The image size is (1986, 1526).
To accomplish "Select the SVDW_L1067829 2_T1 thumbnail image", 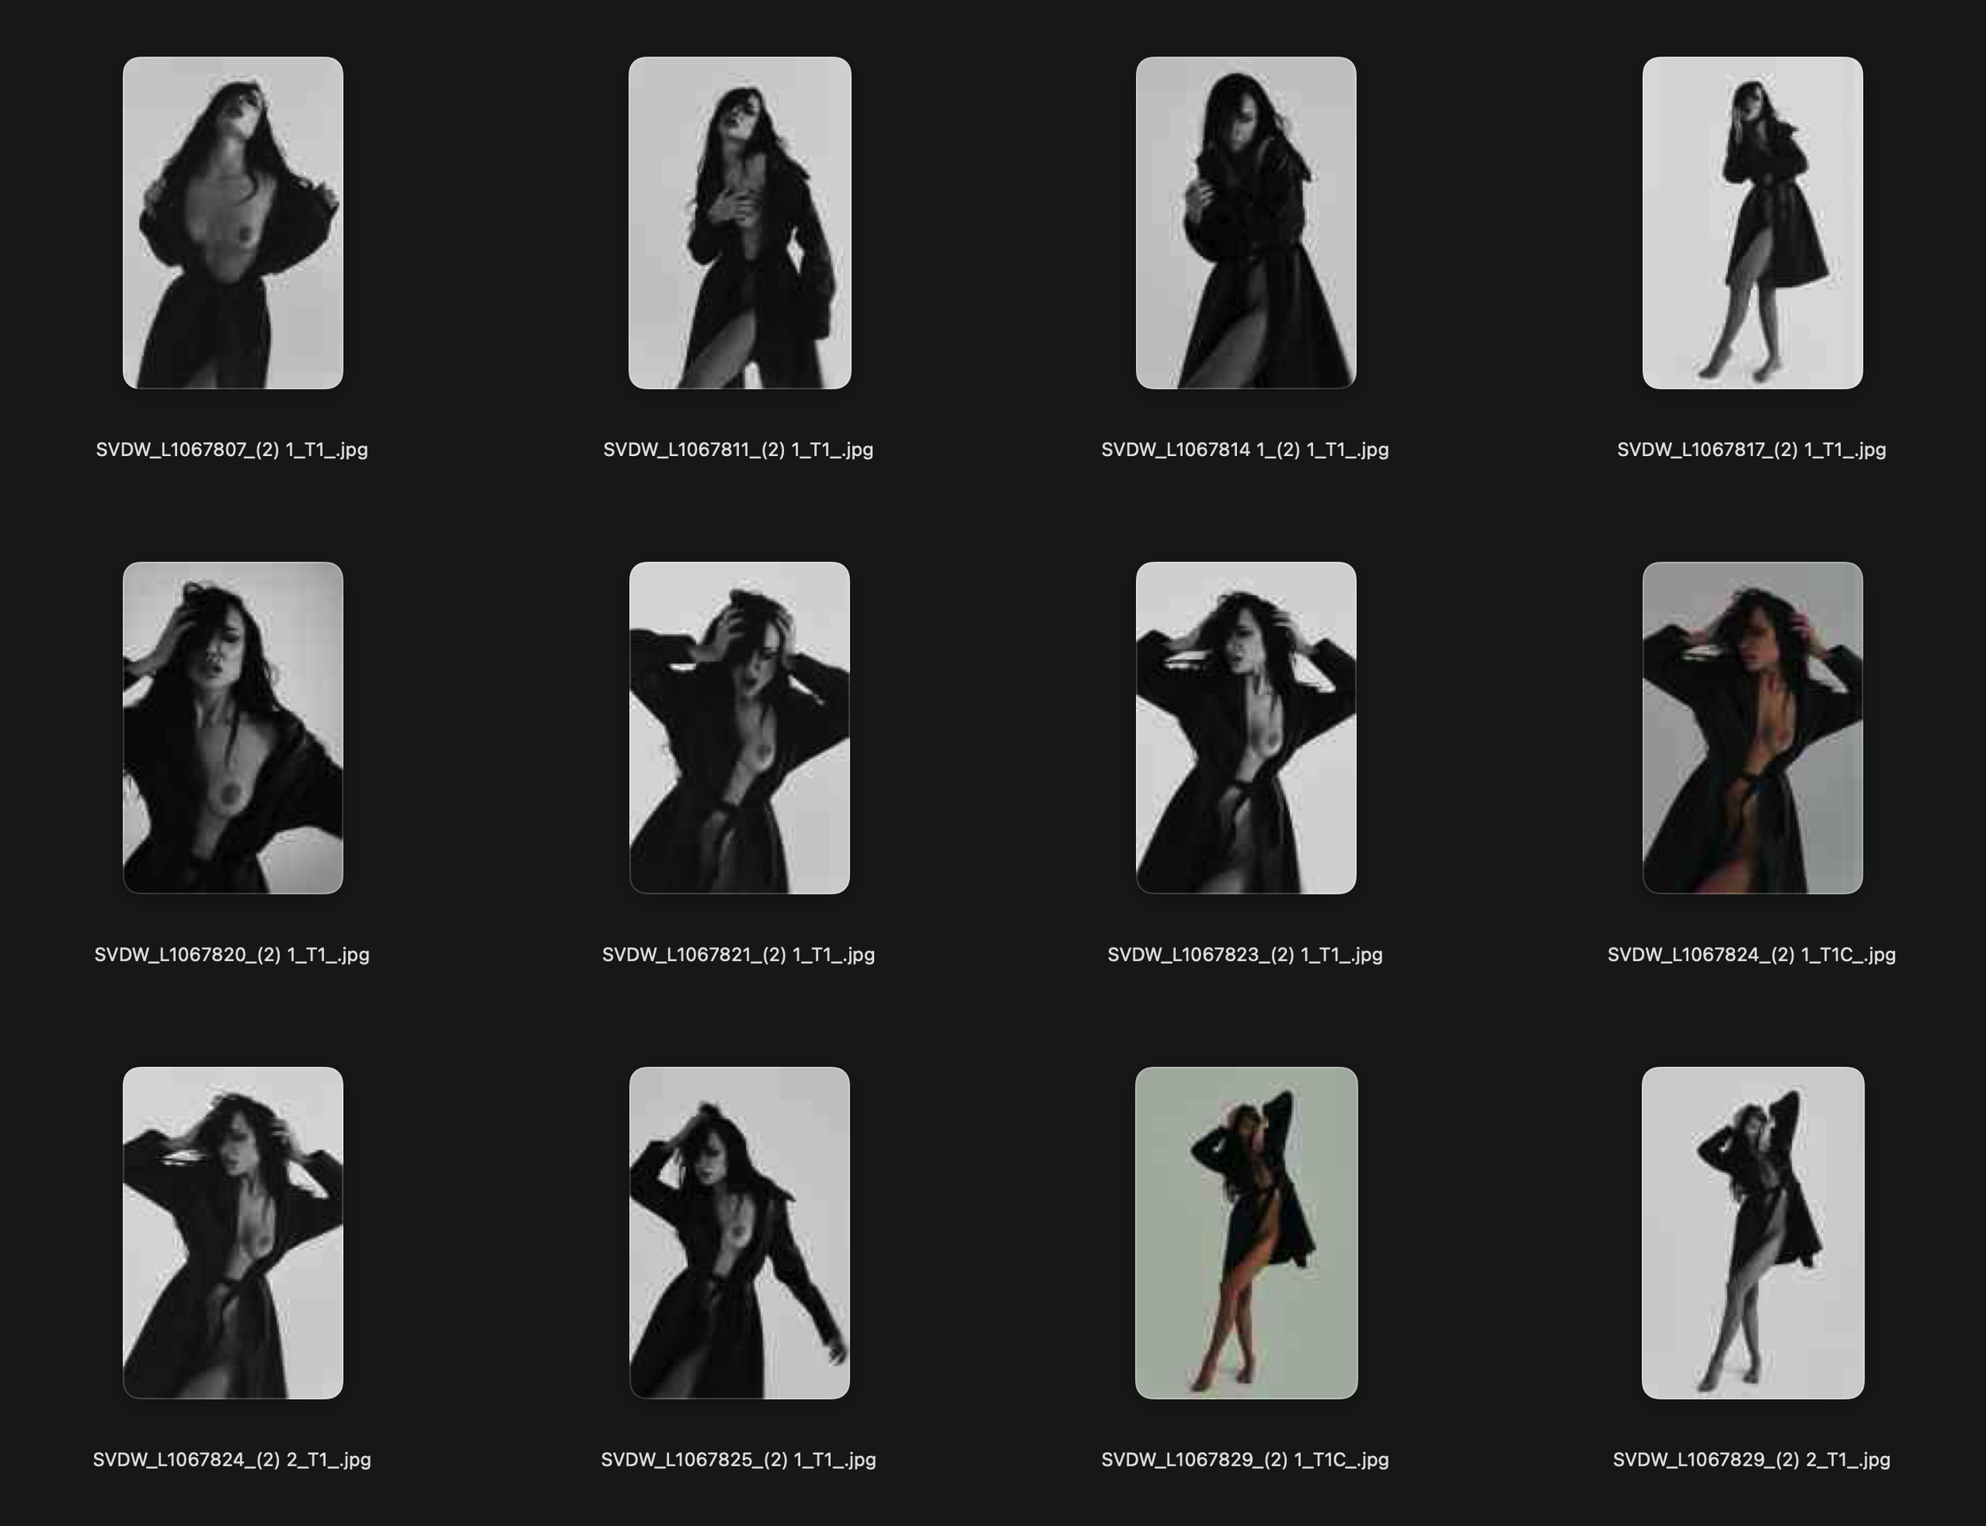I will coord(1752,1233).
